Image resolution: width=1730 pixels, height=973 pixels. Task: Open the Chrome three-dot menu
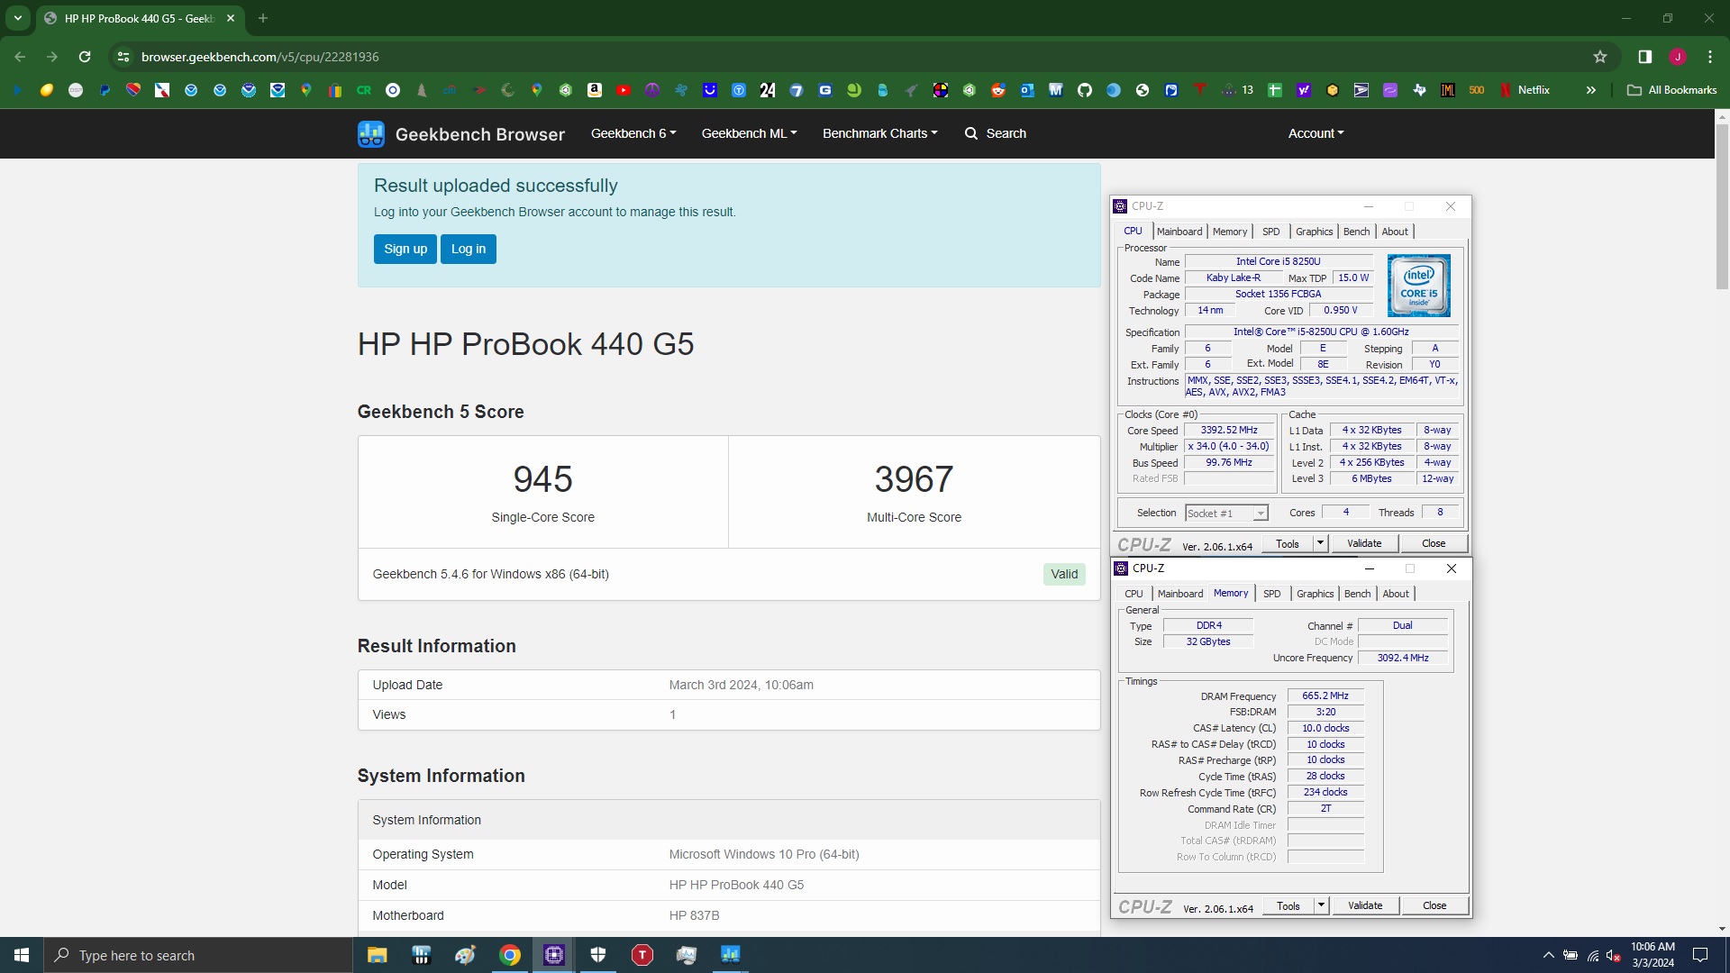point(1710,57)
